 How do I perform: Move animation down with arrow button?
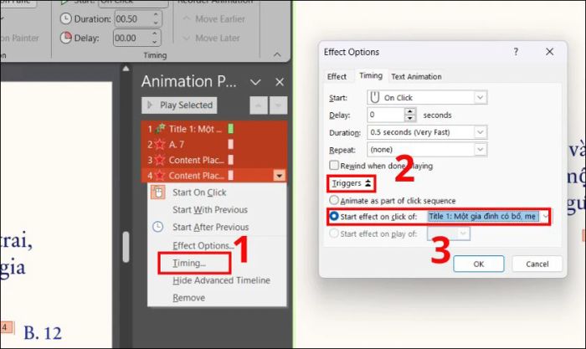point(278,105)
